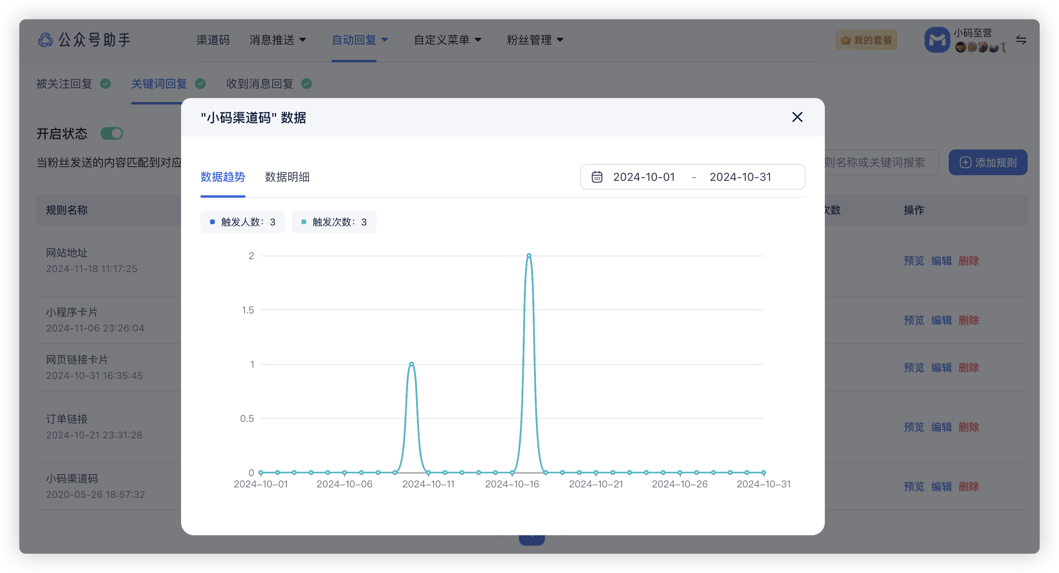Preview the 小程序卡片 rule
Image resolution: width=1059 pixels, height=573 pixels.
913,320
